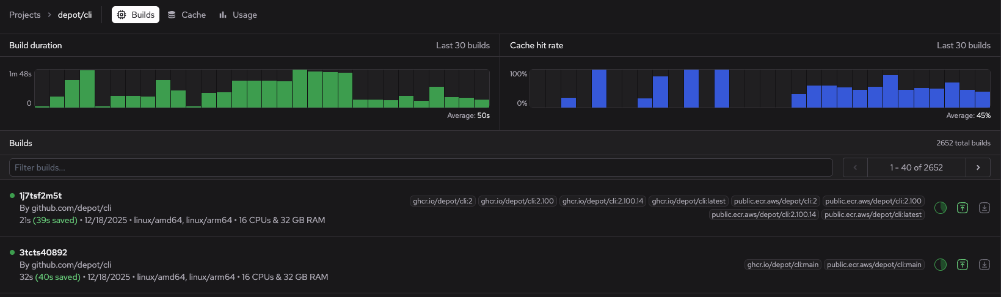Select the Builds tab
1001x297 pixels.
(x=136, y=15)
